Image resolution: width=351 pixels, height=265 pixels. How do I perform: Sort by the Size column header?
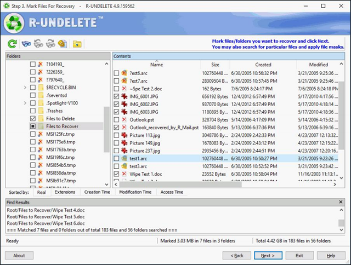click(x=215, y=65)
